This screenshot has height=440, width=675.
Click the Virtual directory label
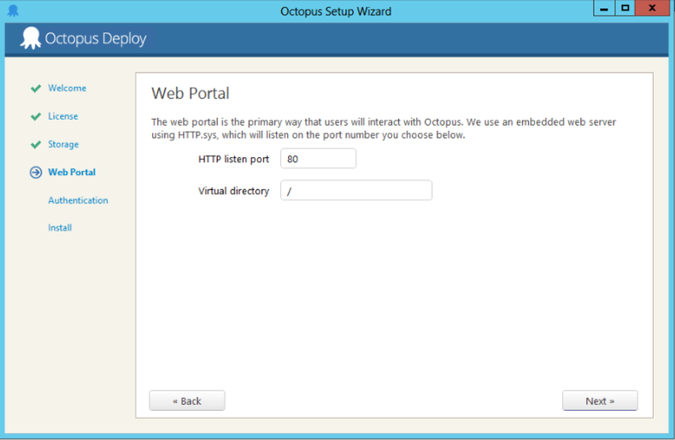234,191
